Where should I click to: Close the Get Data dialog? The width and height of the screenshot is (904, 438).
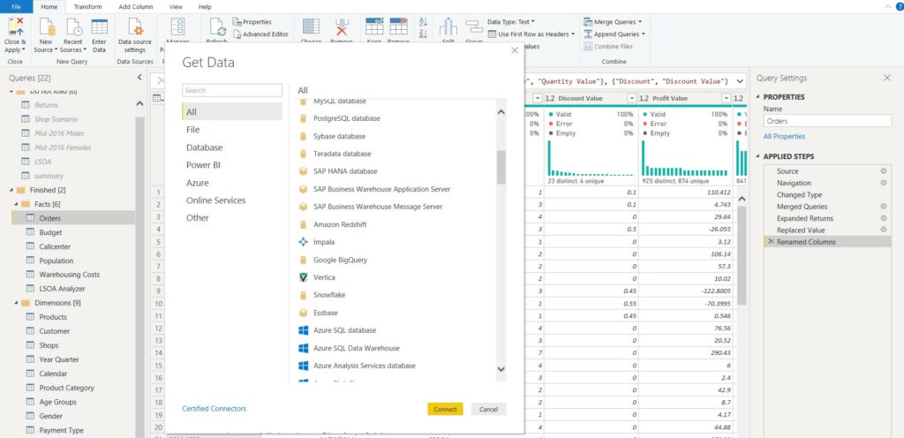[x=515, y=50]
